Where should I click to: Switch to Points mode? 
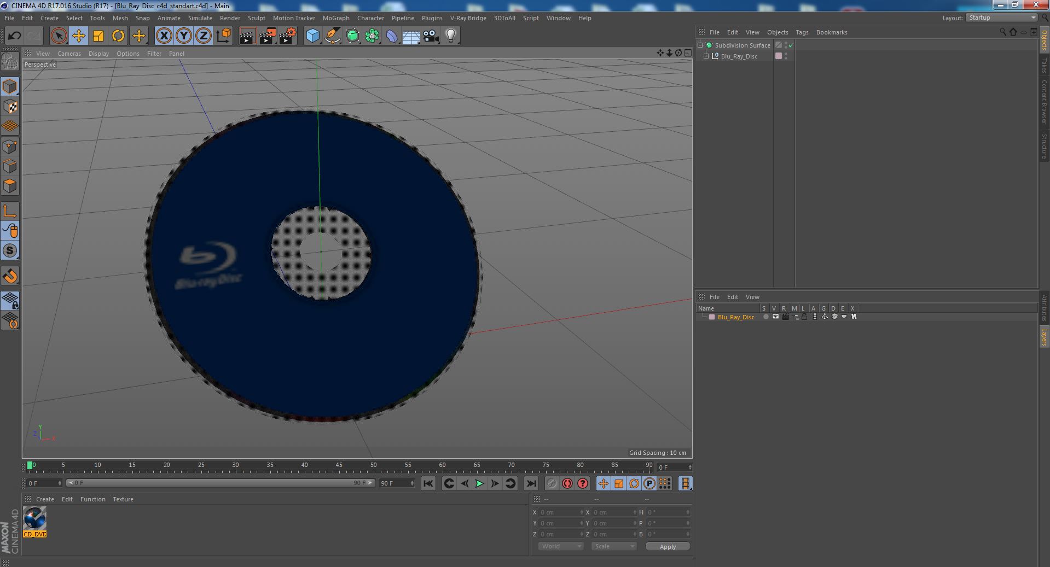[10, 146]
